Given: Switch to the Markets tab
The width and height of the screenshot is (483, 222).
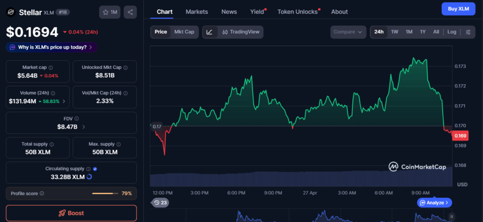Looking at the screenshot, I should click(197, 12).
